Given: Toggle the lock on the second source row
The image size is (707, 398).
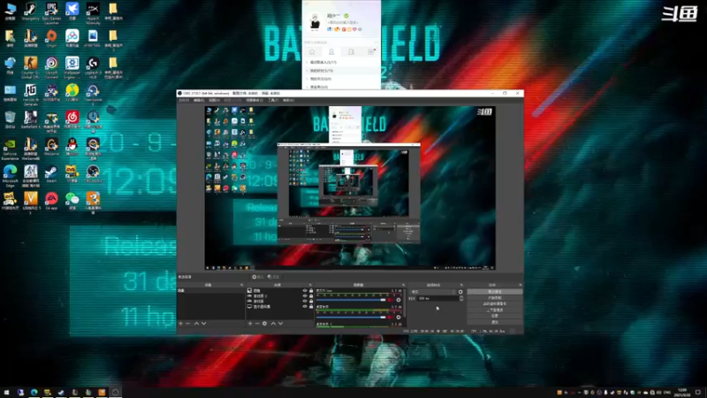Looking at the screenshot, I should tap(311, 296).
